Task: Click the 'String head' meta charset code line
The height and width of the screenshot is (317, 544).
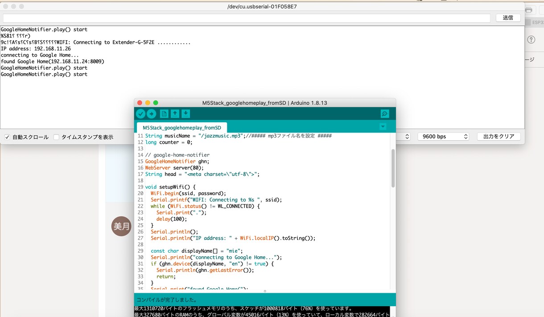Action: (202, 174)
